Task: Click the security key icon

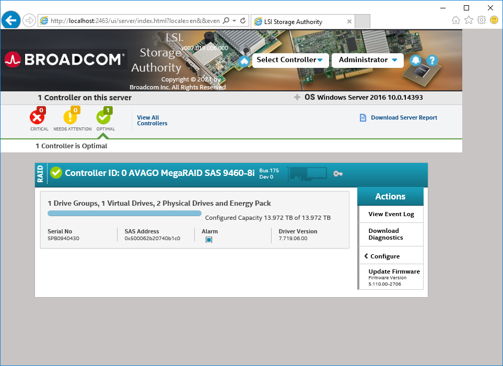Action: 338,173
